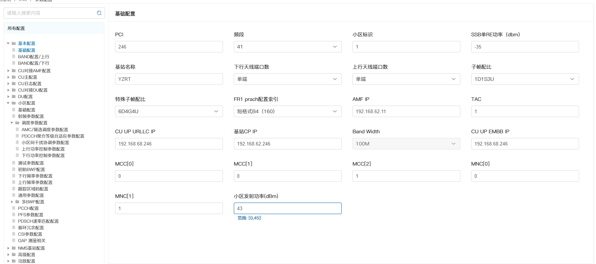Click the folder icon beside NMS基站配置

pyautogui.click(x=14, y=248)
